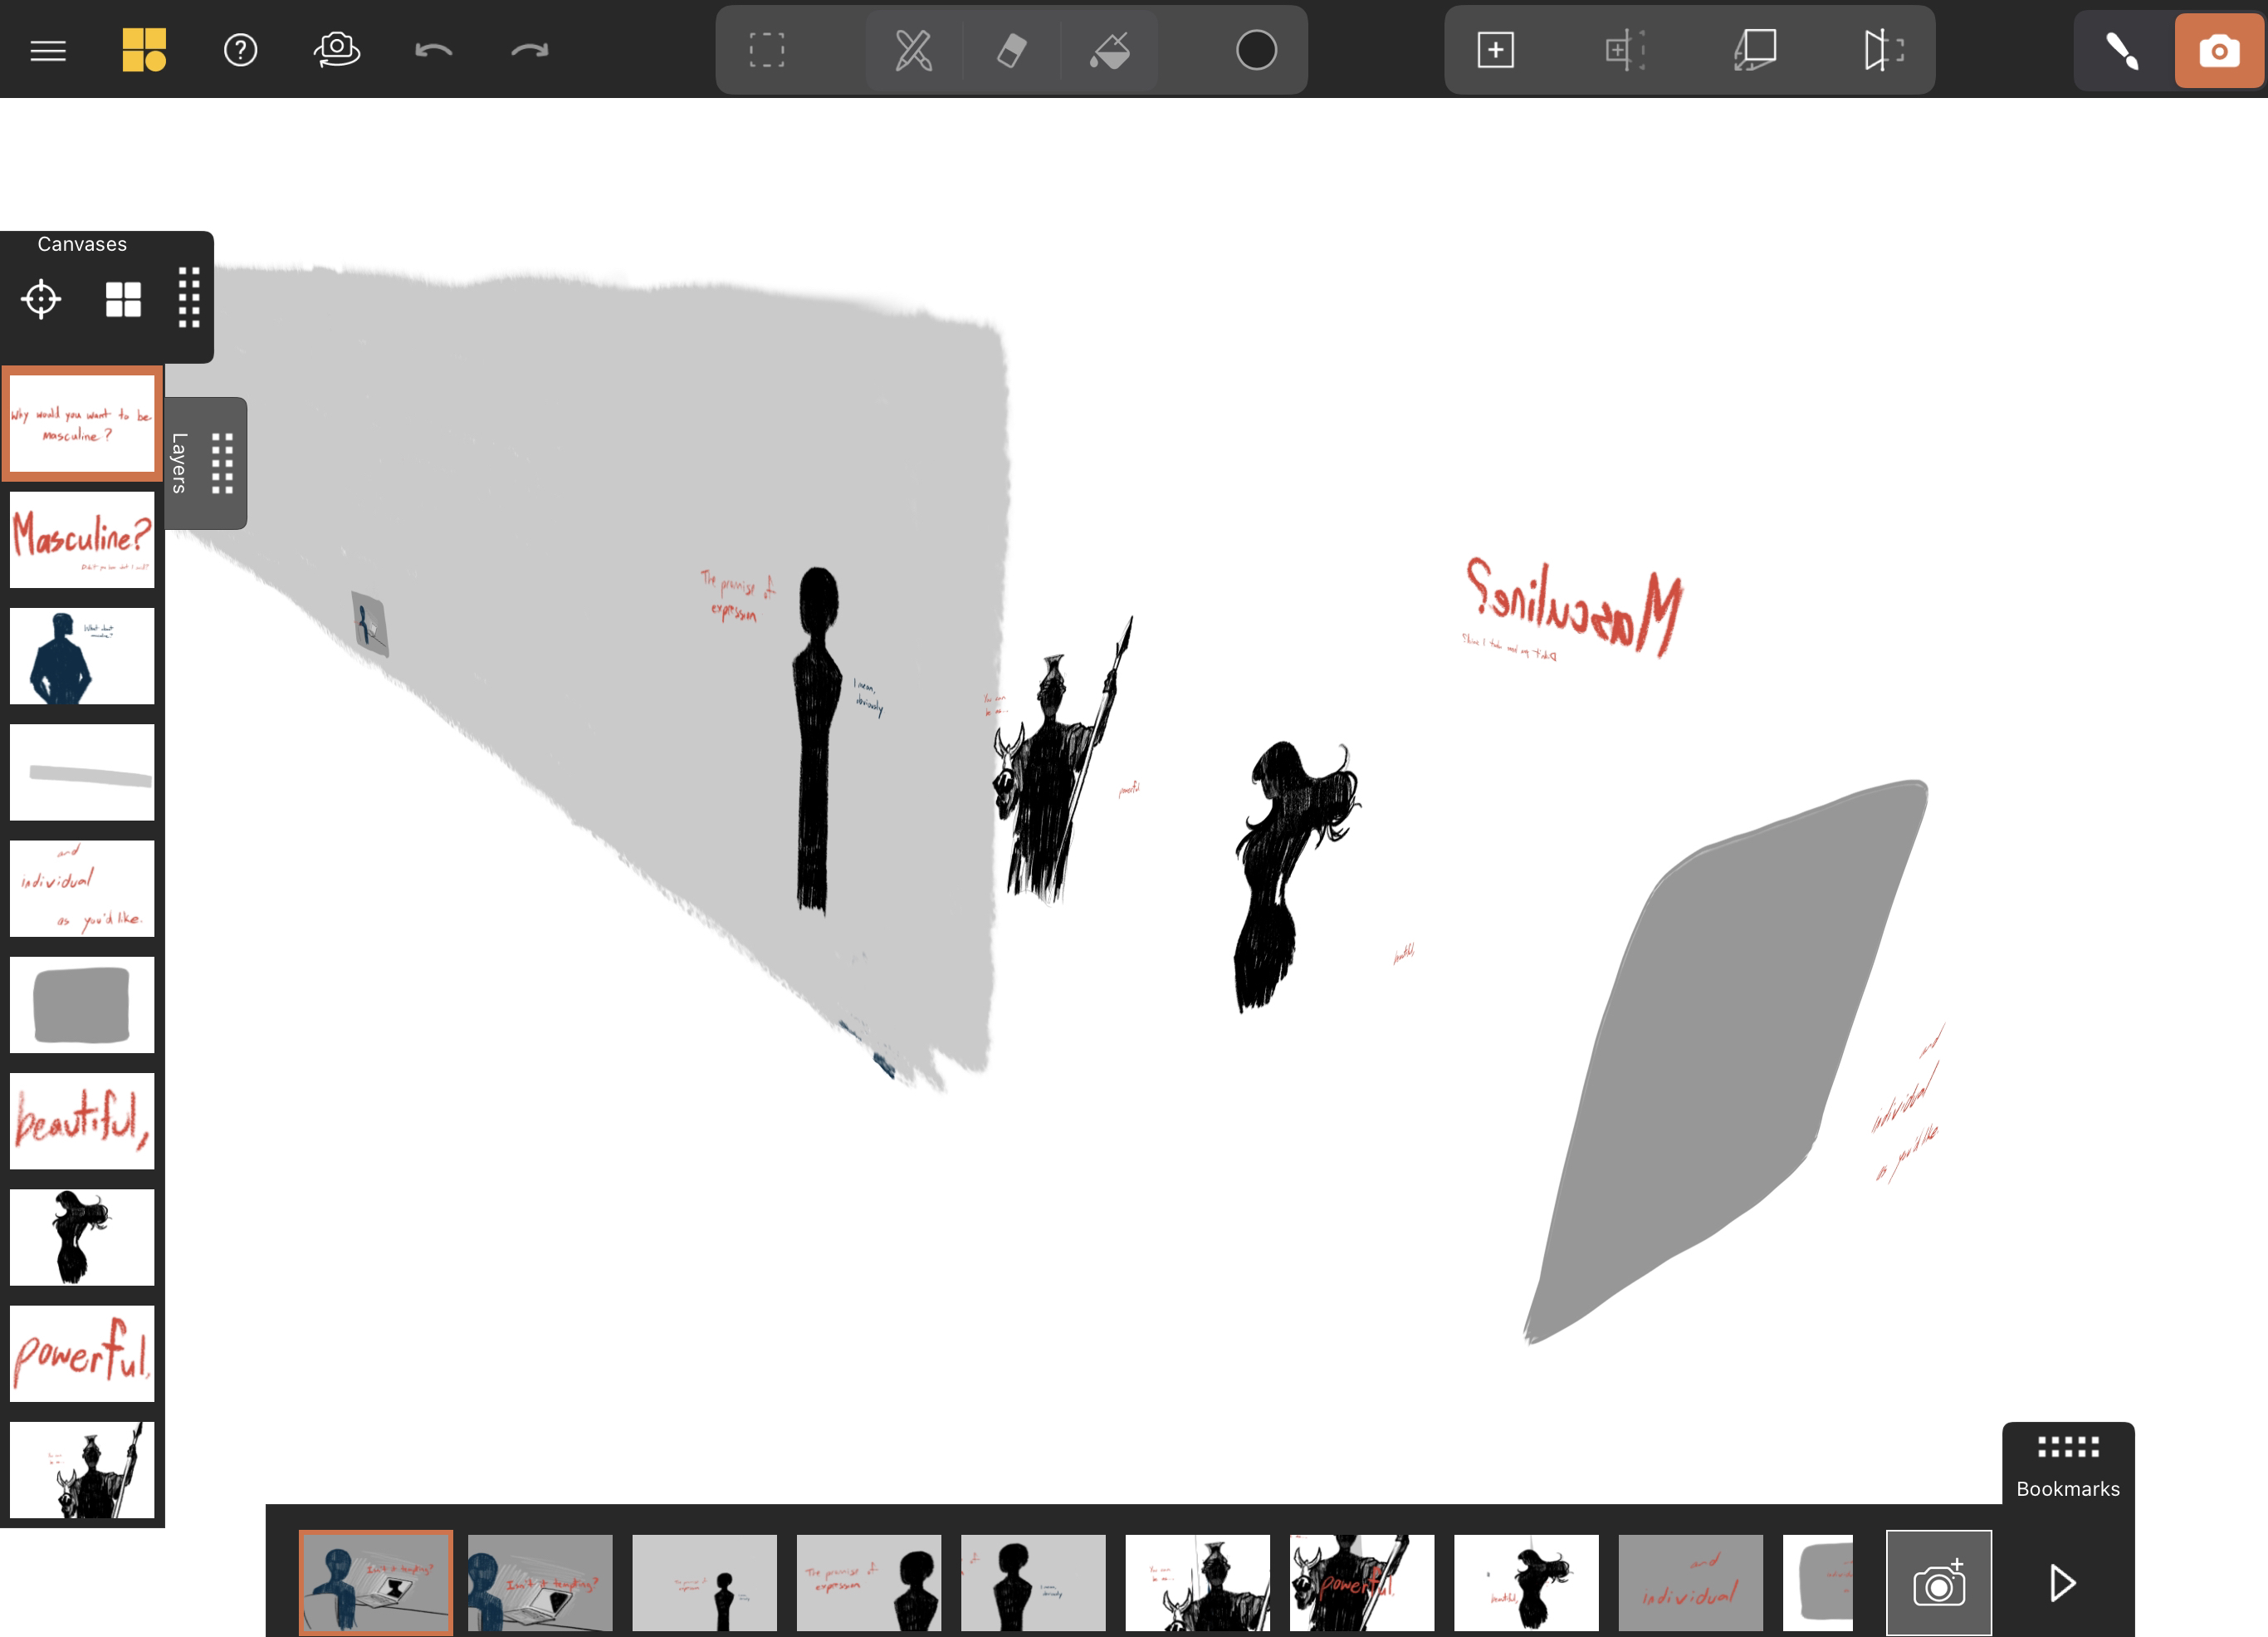2268x1637 pixels.
Task: Expand Canvases panel dotted handle
Action: [x=189, y=297]
